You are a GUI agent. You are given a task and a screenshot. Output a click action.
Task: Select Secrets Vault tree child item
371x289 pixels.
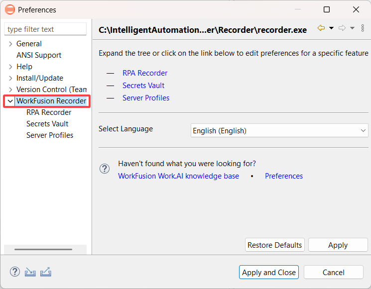click(47, 124)
